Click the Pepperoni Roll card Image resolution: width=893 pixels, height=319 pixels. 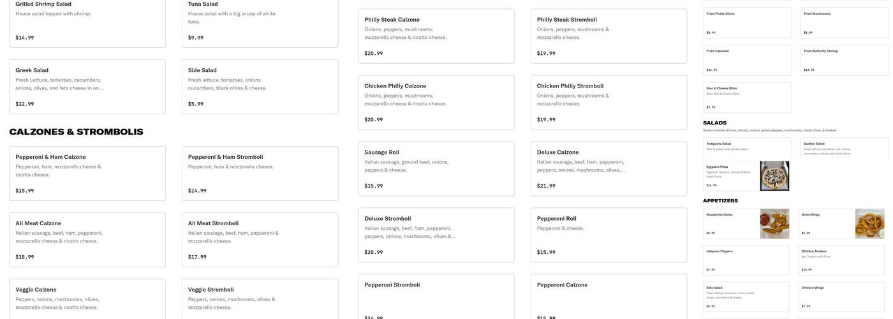point(609,235)
